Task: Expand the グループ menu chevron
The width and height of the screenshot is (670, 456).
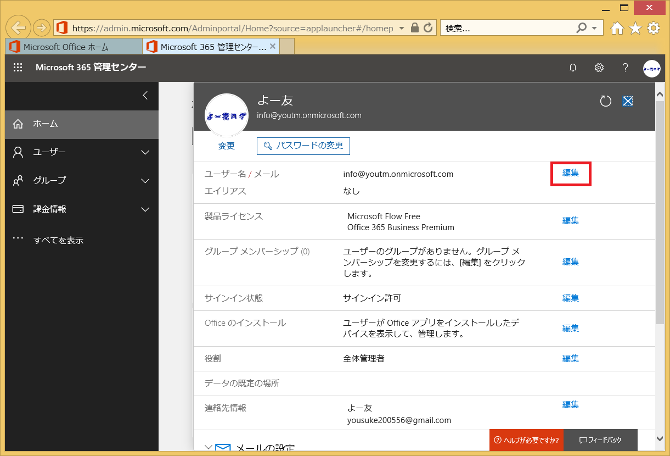Action: (x=145, y=181)
